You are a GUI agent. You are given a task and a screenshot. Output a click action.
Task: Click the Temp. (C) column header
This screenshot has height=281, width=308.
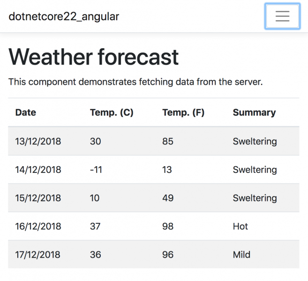tap(112, 112)
